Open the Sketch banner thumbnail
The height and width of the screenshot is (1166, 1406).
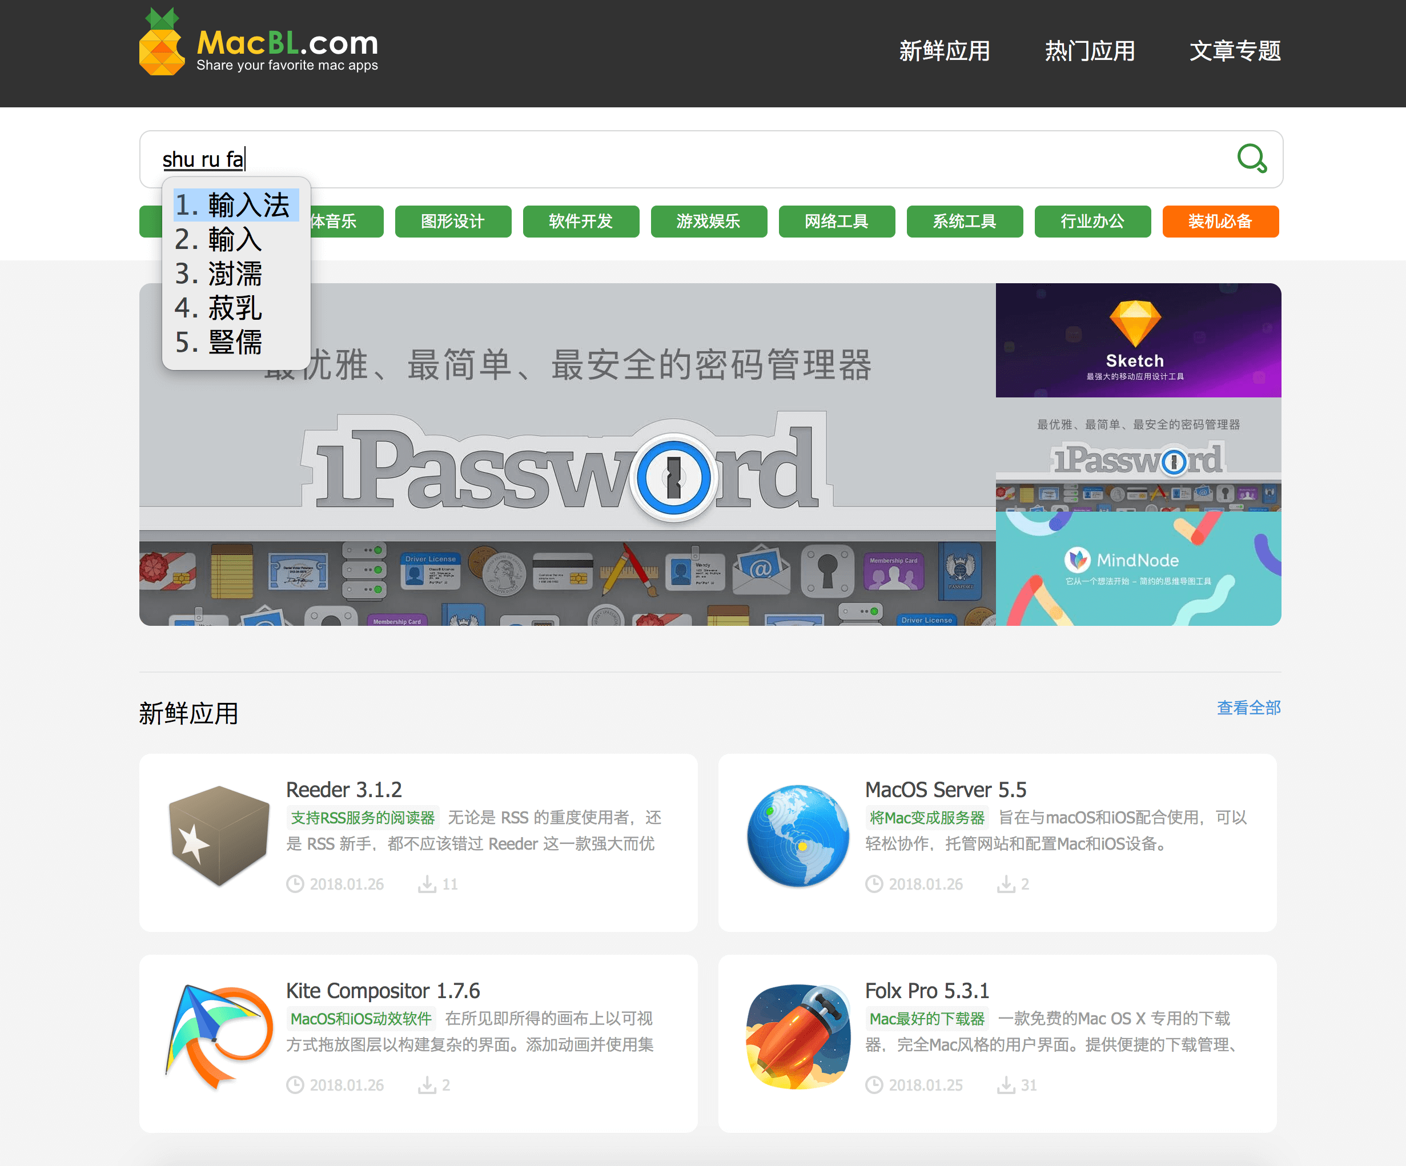coord(1138,340)
